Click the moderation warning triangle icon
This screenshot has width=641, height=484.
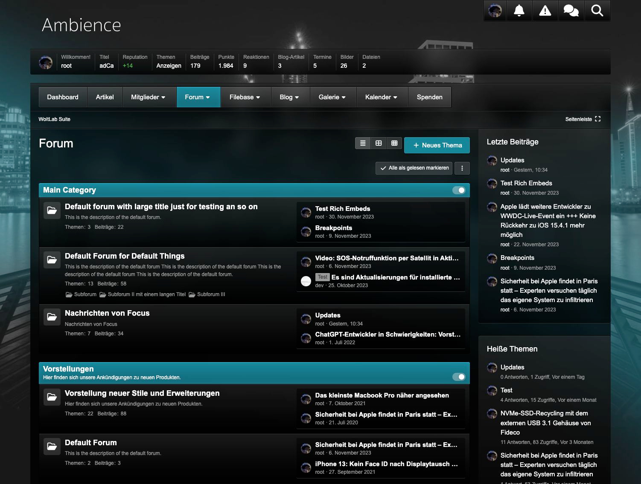coord(545,11)
